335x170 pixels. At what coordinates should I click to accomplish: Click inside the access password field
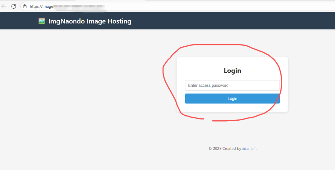[232, 85]
